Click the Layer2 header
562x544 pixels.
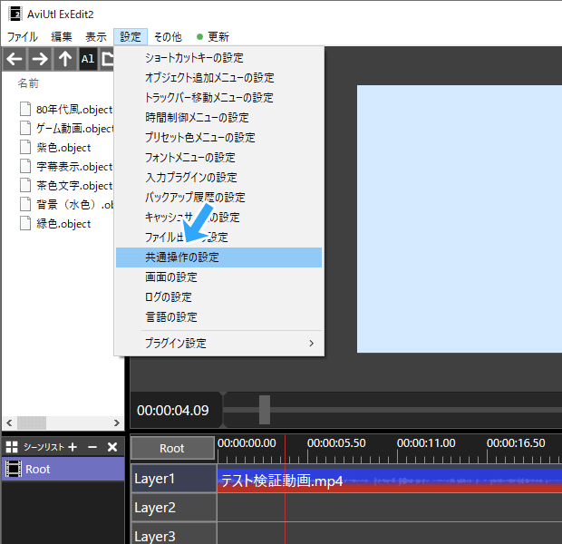[x=174, y=508]
